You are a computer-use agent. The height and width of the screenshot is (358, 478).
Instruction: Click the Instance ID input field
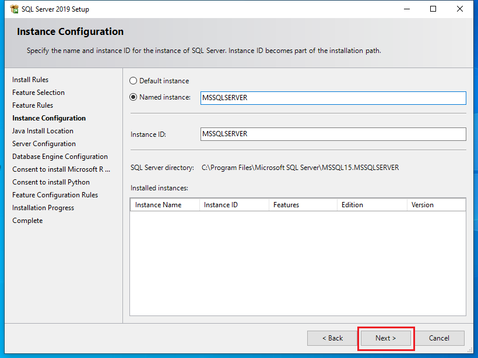[333, 134]
